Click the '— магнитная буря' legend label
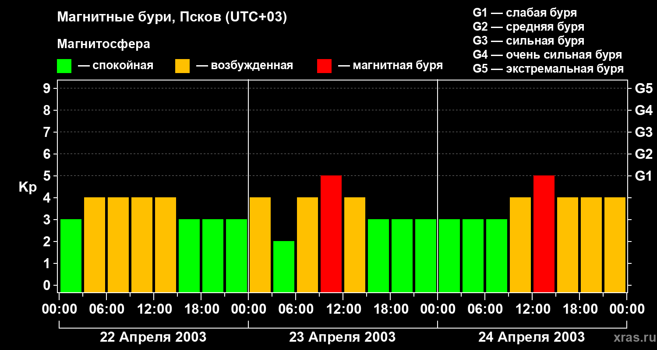 [390, 66]
